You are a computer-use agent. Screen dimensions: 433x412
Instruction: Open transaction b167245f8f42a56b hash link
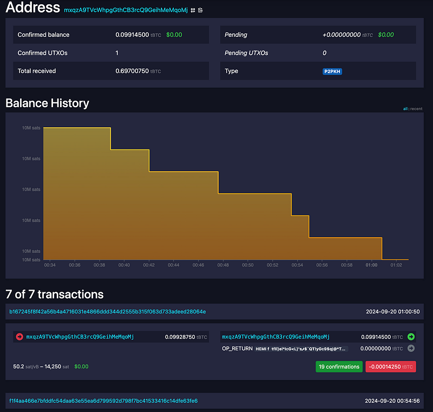coord(107,311)
